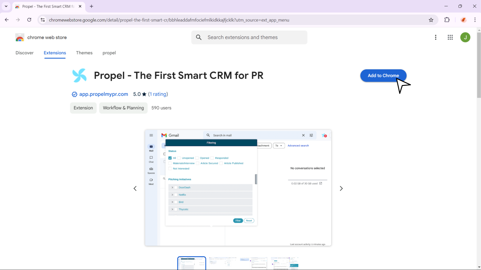
Task: Click the search magnifier icon
Action: (x=199, y=37)
